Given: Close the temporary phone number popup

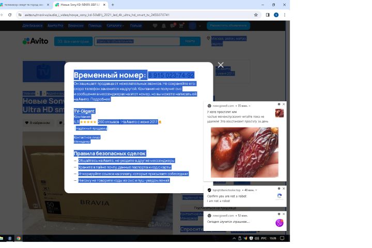Looking at the screenshot, I should [221, 65].
